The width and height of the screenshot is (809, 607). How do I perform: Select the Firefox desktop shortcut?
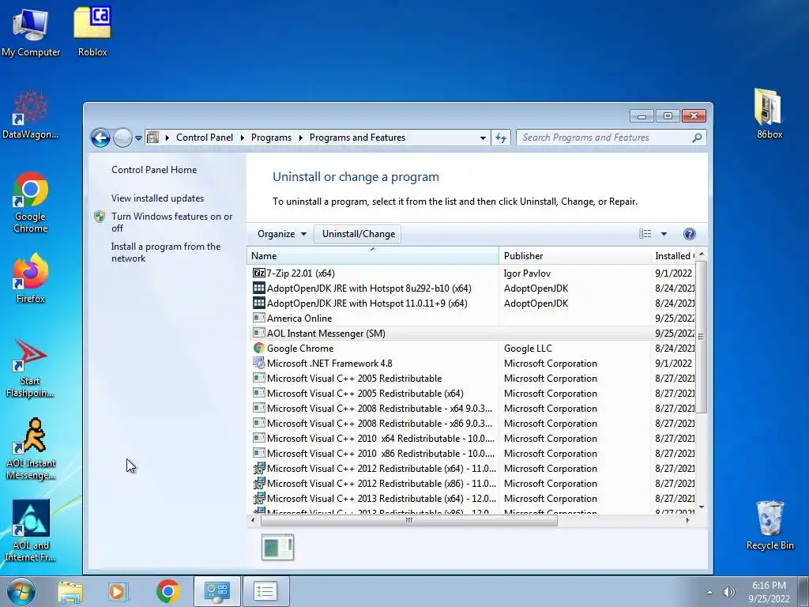click(x=31, y=278)
